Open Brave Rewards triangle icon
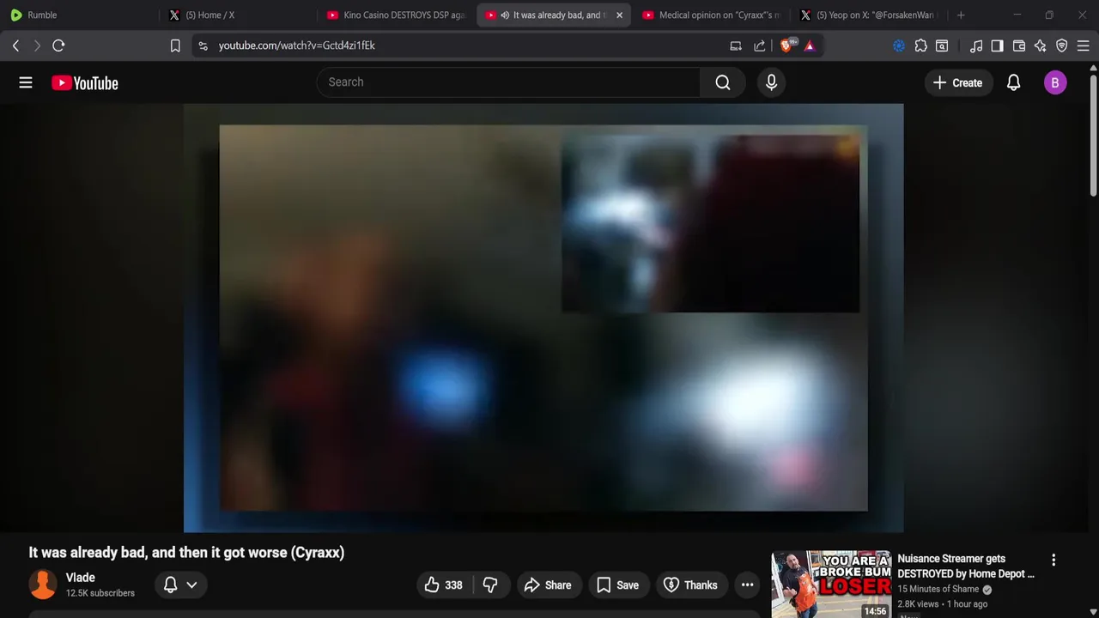The image size is (1099, 618). 810,45
